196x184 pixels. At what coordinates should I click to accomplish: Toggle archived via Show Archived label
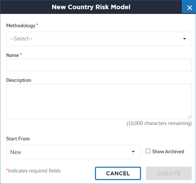click(168, 151)
